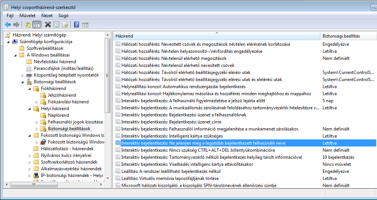Image resolution: width=377 pixels, height=200 pixels.
Task: Click the Forward arrow toolbar icon
Action: [16, 25]
